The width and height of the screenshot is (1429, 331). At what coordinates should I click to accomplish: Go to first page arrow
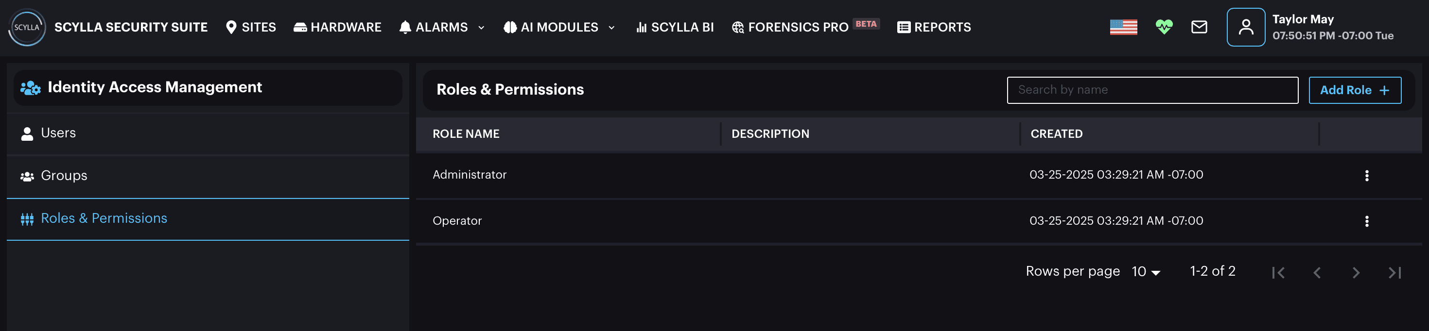[x=1278, y=272]
